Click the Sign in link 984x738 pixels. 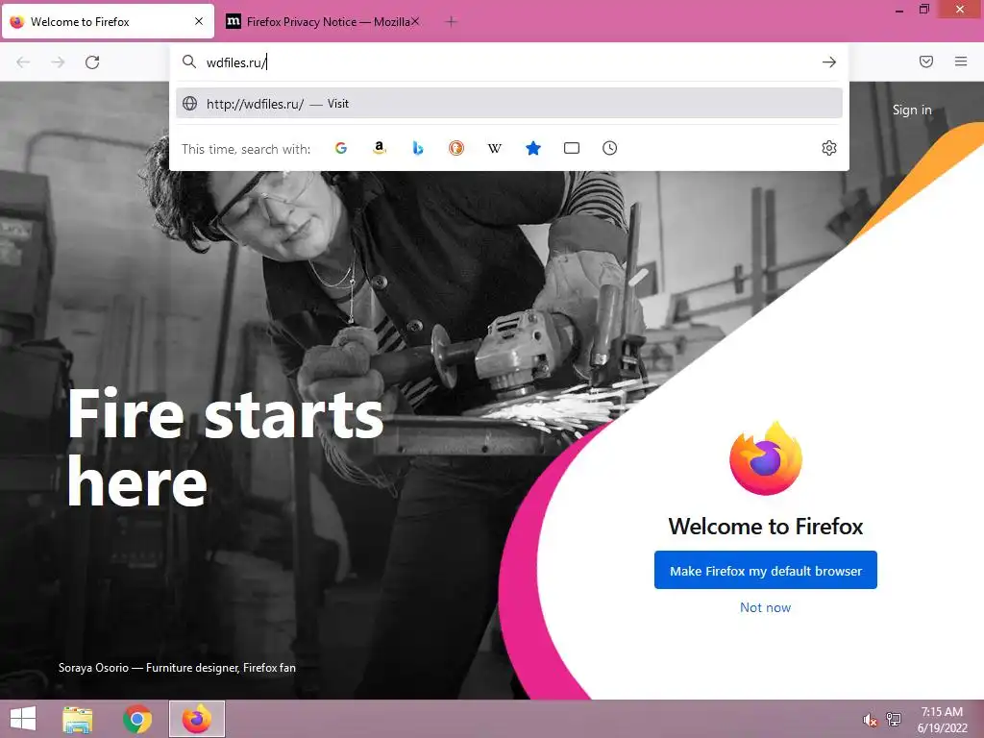point(912,110)
